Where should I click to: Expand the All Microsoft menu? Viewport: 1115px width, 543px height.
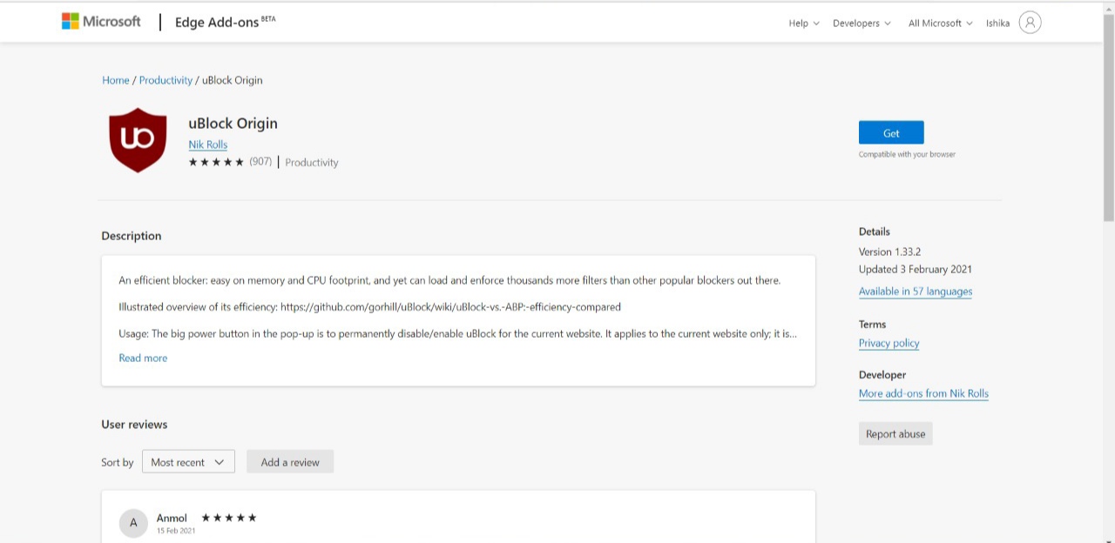(940, 23)
